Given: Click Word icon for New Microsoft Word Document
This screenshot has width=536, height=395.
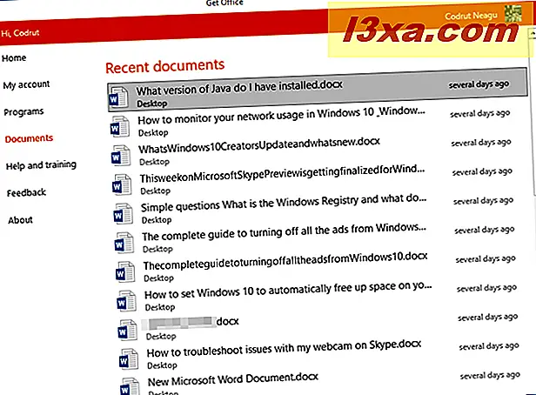Looking at the screenshot, I should click(130, 386).
